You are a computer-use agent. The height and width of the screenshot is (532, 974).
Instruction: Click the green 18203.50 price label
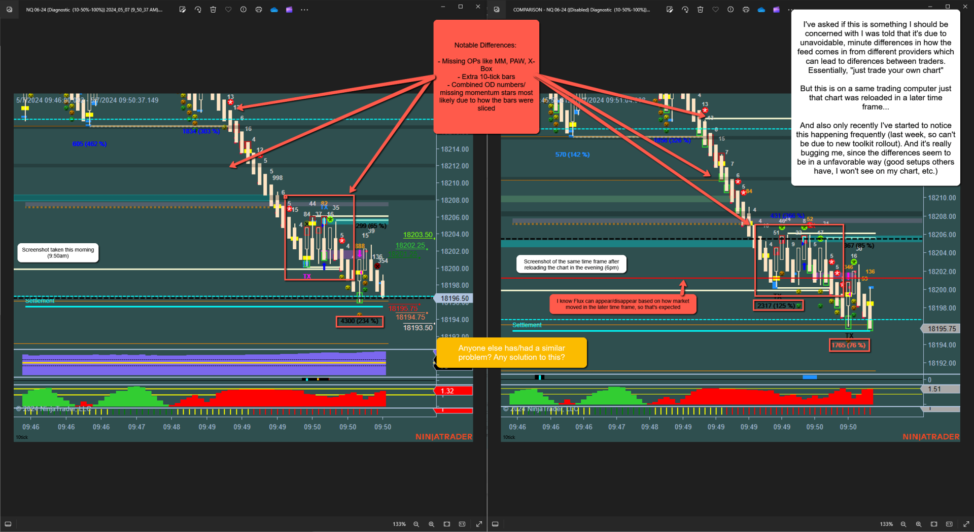418,235
